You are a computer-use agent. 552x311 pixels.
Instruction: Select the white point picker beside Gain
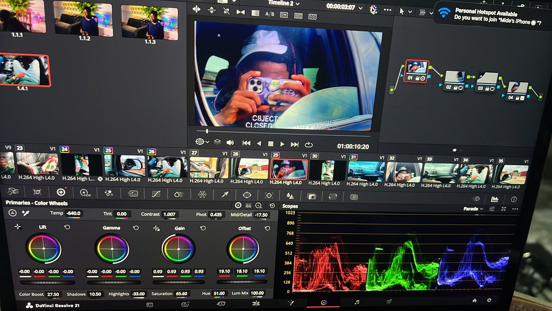point(156,227)
